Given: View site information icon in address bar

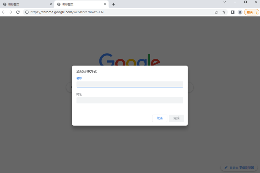Looking at the screenshot, I should click(x=27, y=12).
